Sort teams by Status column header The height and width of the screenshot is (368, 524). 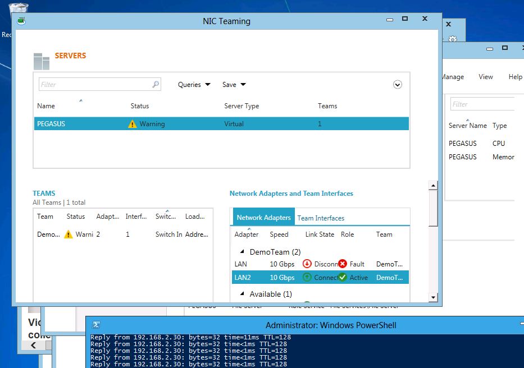(x=75, y=217)
